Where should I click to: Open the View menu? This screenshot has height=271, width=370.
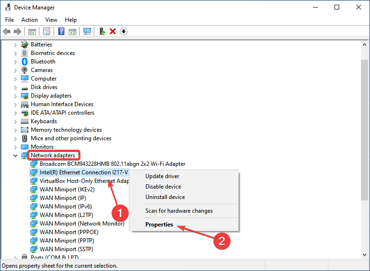tap(51, 20)
